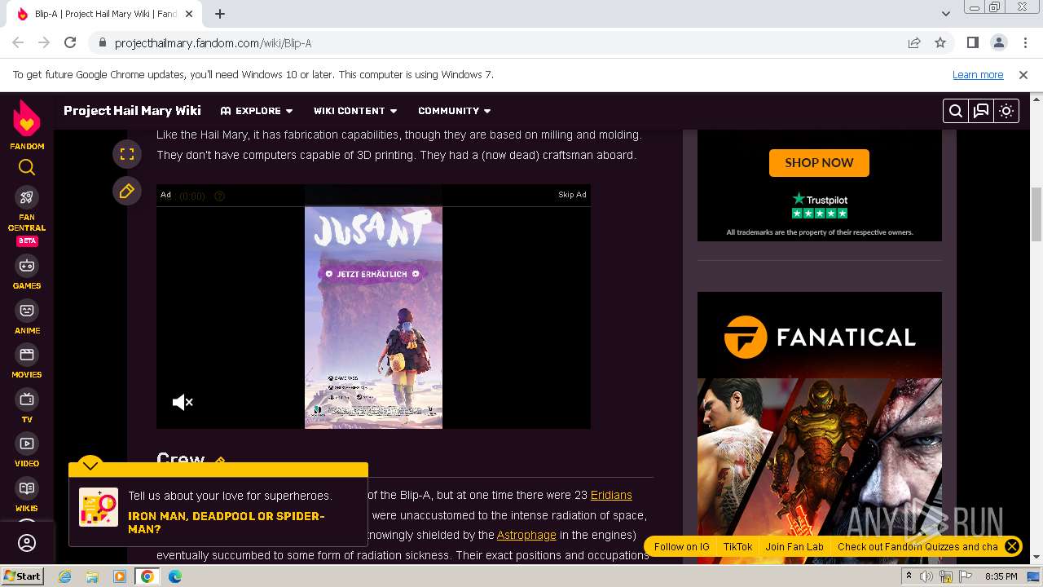Open Chrome side panel
The width and height of the screenshot is (1043, 587).
973,43
